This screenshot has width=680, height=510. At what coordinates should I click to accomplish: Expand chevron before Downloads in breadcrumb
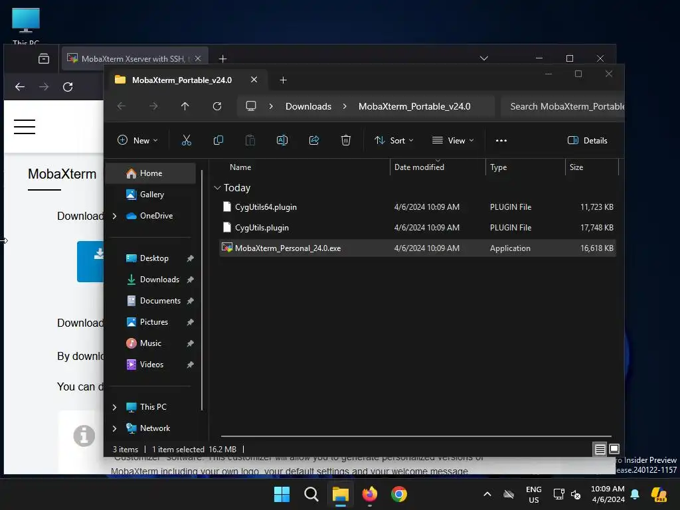click(271, 106)
